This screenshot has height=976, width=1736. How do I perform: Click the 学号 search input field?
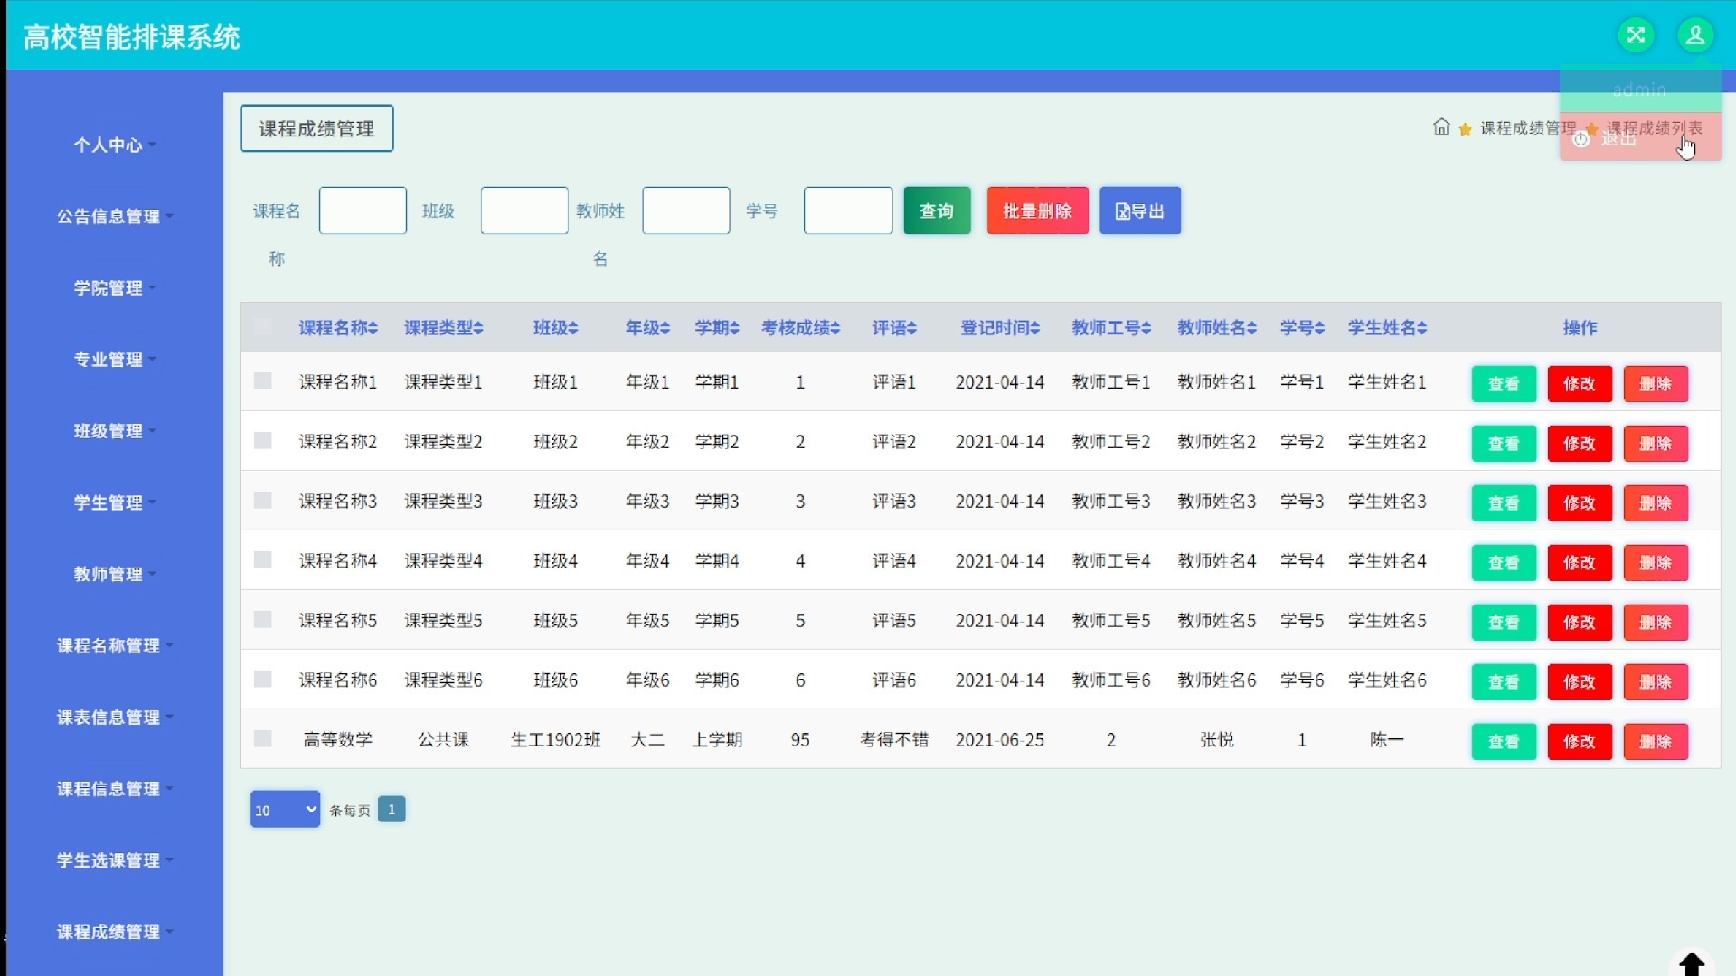pyautogui.click(x=848, y=211)
